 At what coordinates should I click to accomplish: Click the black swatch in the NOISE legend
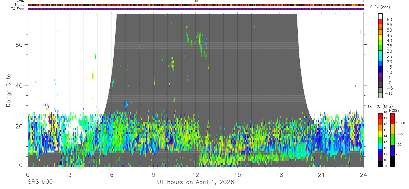coord(392,161)
